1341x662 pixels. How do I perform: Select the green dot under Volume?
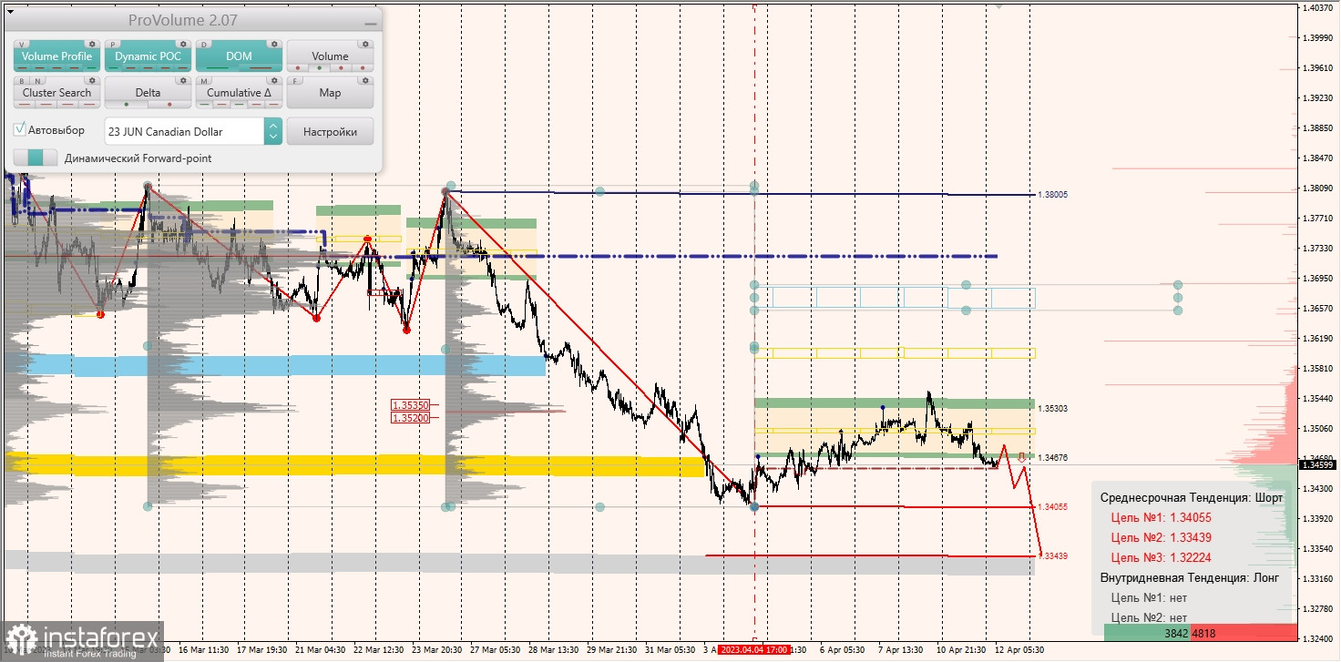[320, 68]
